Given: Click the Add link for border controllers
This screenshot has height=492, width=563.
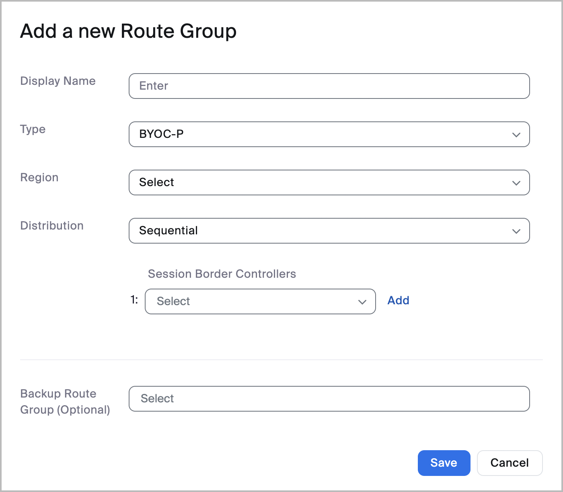Looking at the screenshot, I should (398, 301).
